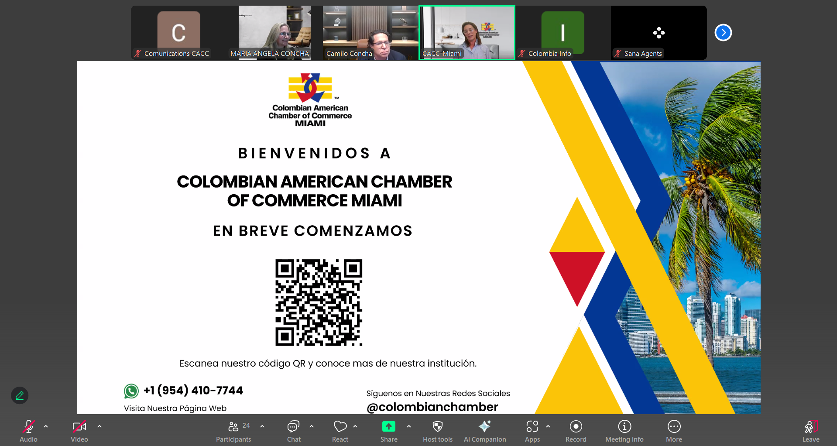Screen dimensions: 837x446
Task: Expand the Participants options caret
Action: tap(262, 426)
